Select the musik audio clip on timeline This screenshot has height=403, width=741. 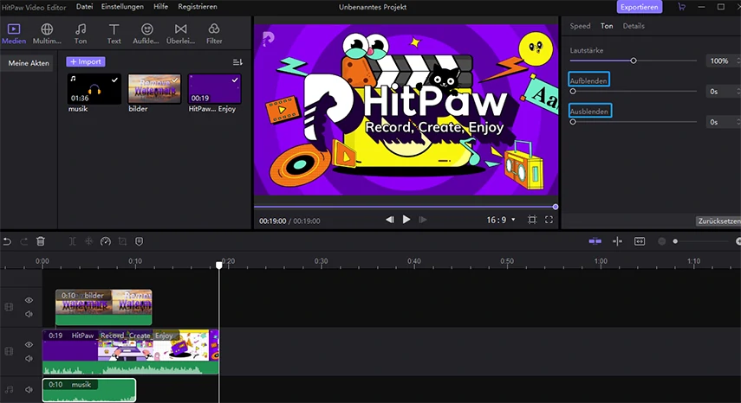[89, 390]
